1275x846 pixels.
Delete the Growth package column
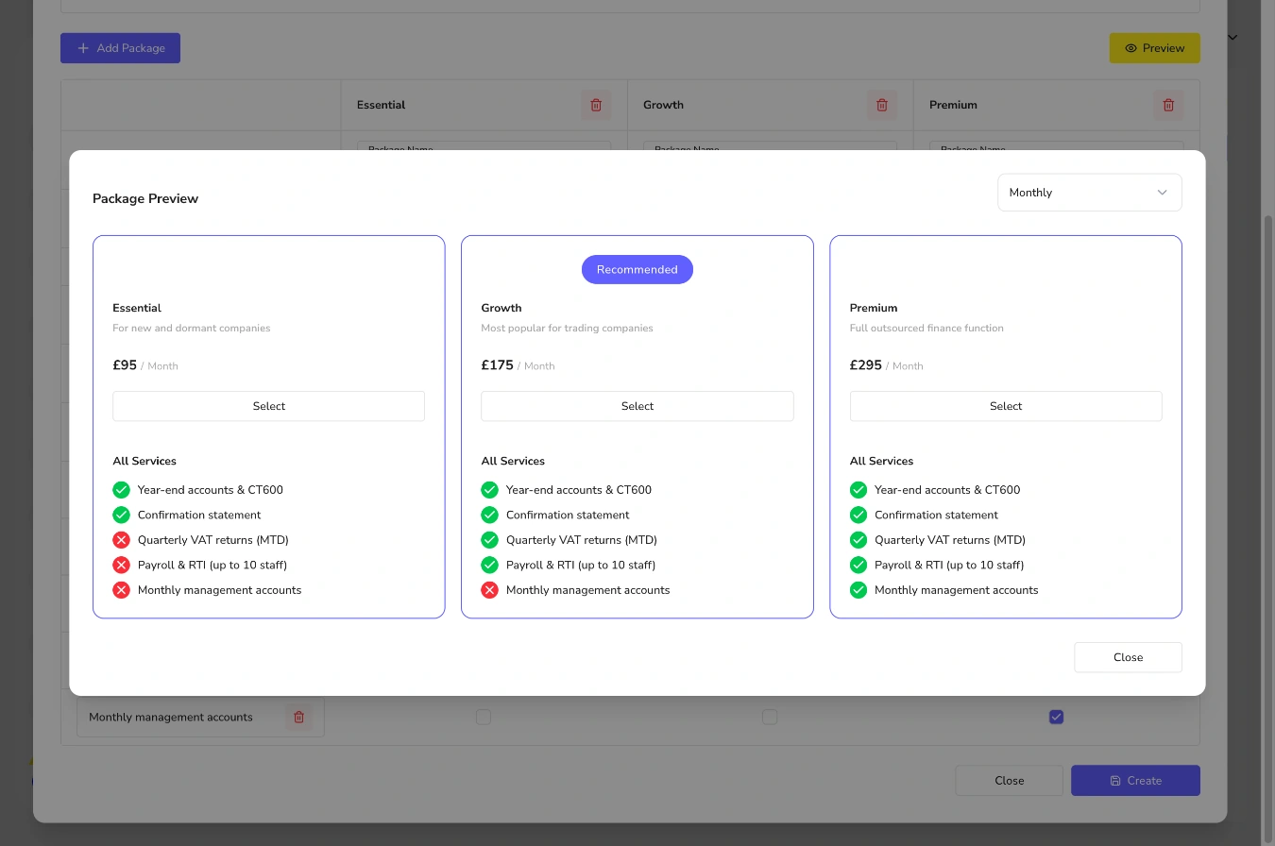click(x=882, y=105)
